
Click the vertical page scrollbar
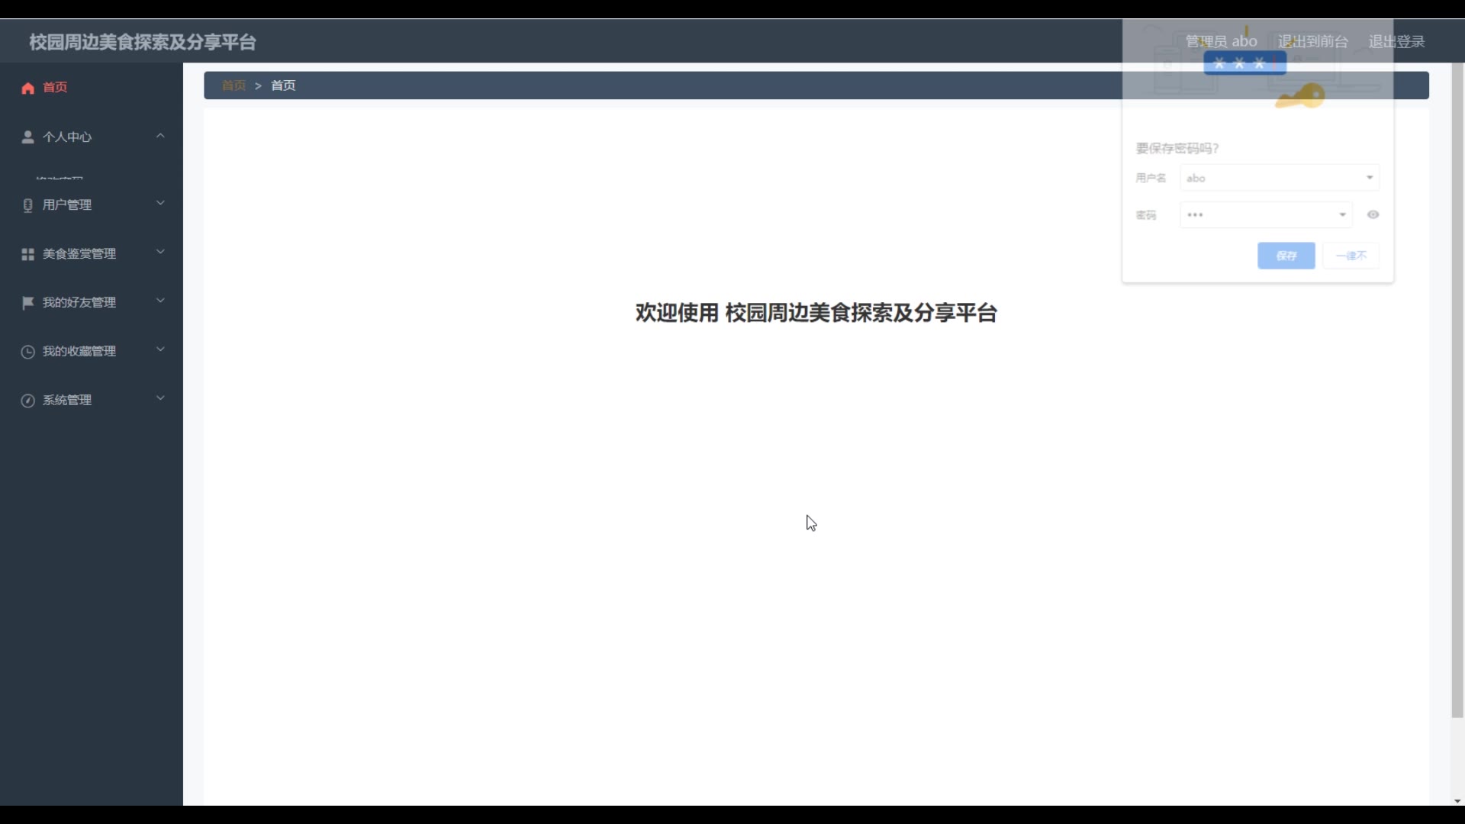[x=1457, y=381]
